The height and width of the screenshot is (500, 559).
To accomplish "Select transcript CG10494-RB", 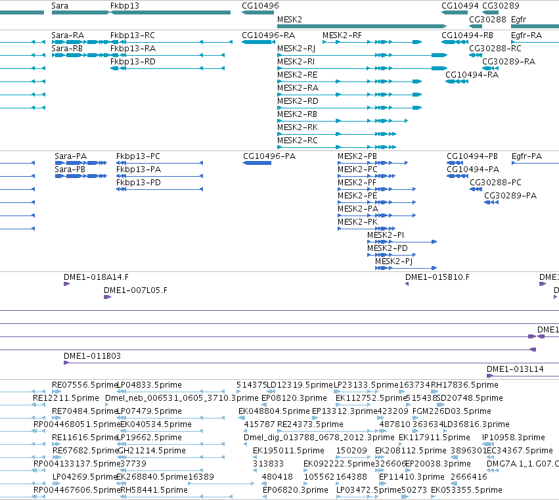I will (x=468, y=35).
